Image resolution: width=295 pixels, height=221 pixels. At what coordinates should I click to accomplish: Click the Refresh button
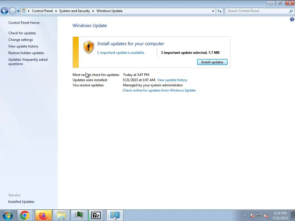[219, 11]
